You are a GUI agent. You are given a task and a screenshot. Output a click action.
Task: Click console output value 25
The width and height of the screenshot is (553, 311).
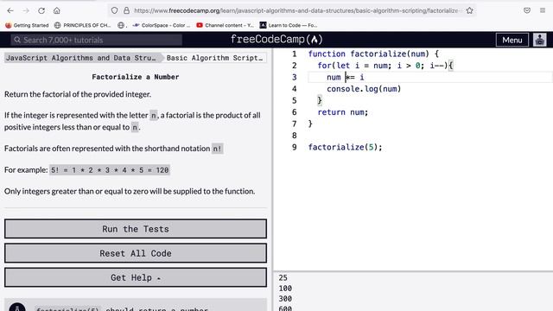[283, 278]
